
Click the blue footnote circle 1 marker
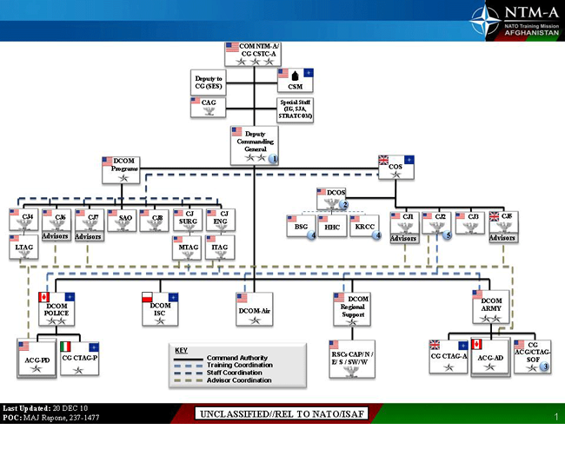coord(272,159)
